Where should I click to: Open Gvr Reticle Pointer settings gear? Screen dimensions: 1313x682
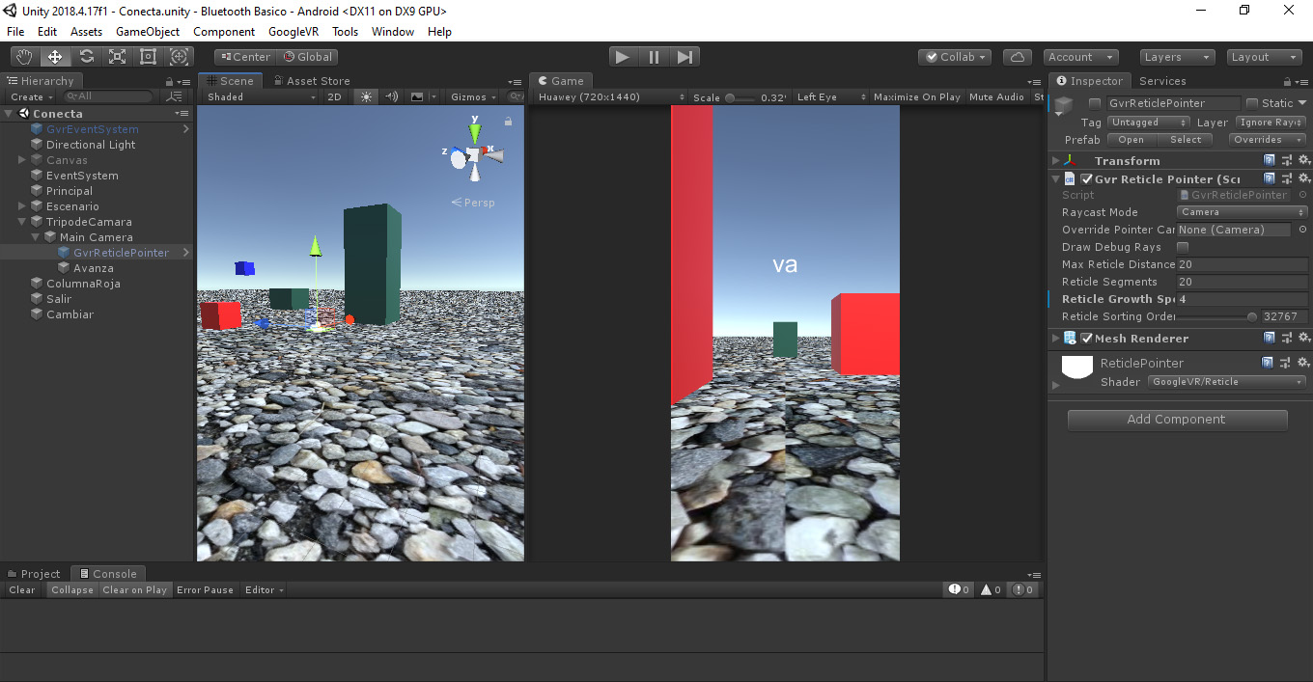tap(1303, 178)
